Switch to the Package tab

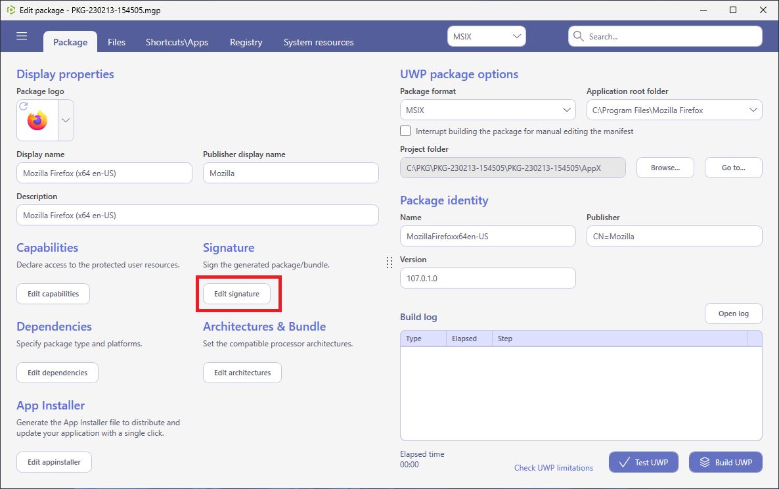(x=70, y=42)
